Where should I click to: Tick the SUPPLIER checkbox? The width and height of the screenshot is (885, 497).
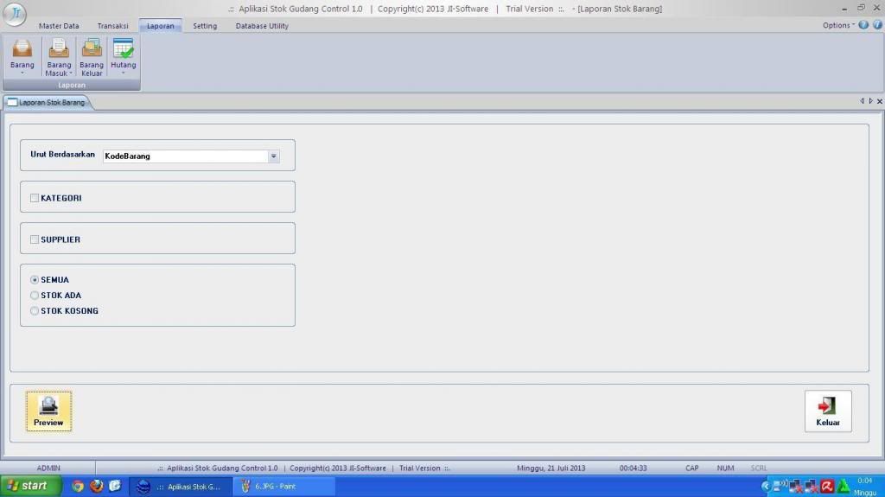(x=35, y=239)
